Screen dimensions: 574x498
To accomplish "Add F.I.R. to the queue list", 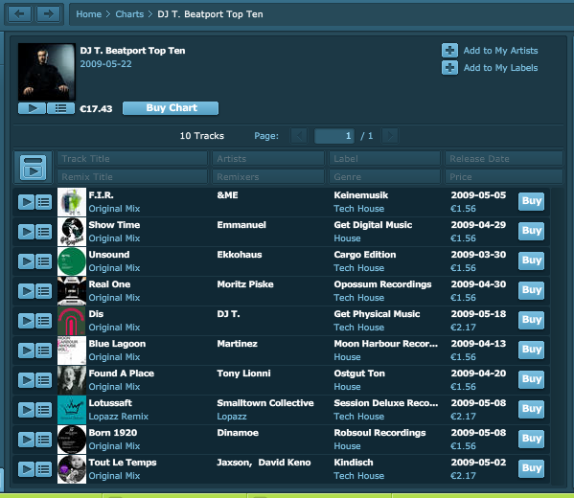I will coord(43,202).
